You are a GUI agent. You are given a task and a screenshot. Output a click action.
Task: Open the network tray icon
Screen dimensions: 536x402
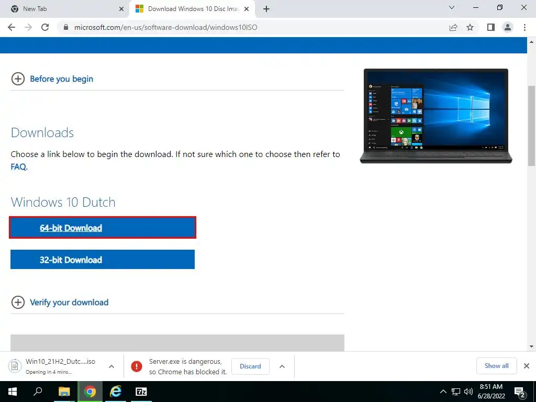pyautogui.click(x=456, y=392)
